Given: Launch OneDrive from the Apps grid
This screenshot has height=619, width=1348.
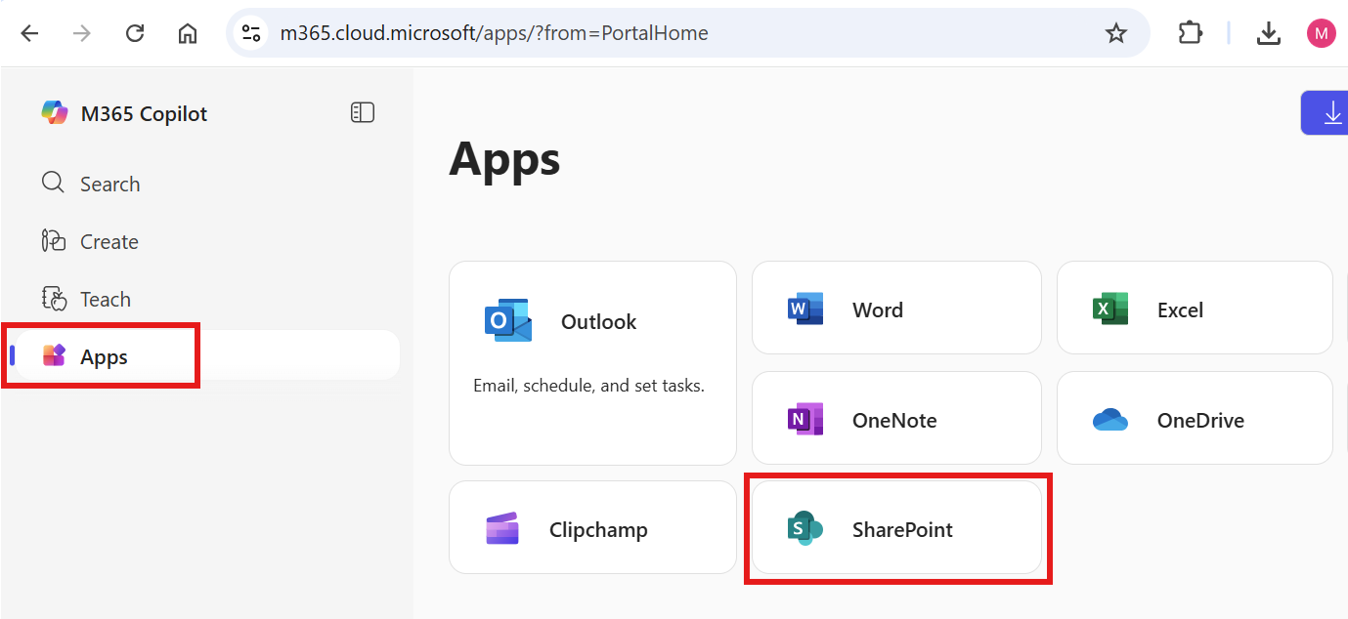Looking at the screenshot, I should click(x=1194, y=420).
